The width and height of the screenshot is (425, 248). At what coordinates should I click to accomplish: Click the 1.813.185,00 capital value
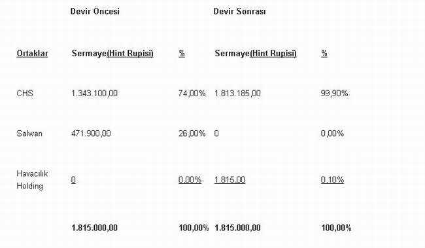237,94
